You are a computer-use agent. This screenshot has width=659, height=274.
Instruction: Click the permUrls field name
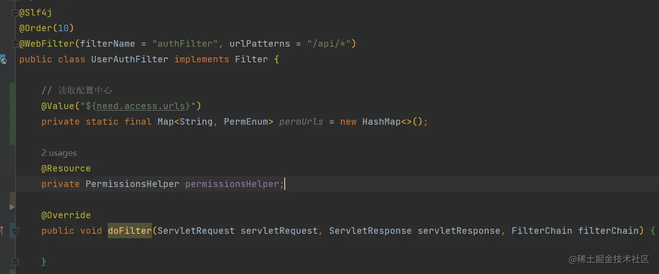[x=301, y=122]
